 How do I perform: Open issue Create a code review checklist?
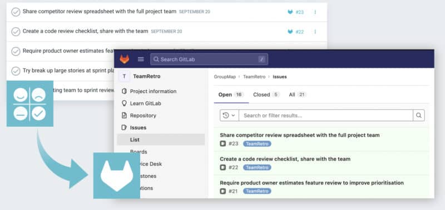(x=285, y=159)
